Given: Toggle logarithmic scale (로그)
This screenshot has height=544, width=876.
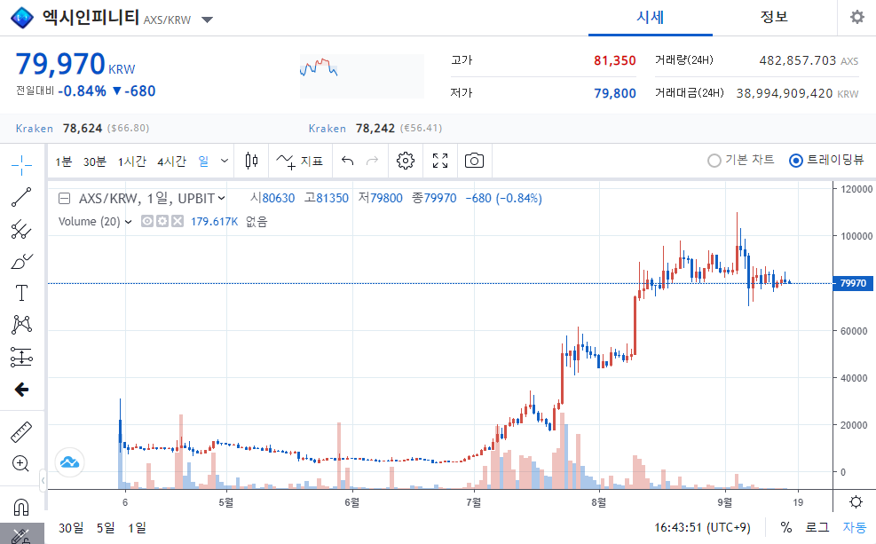Looking at the screenshot, I should (817, 527).
